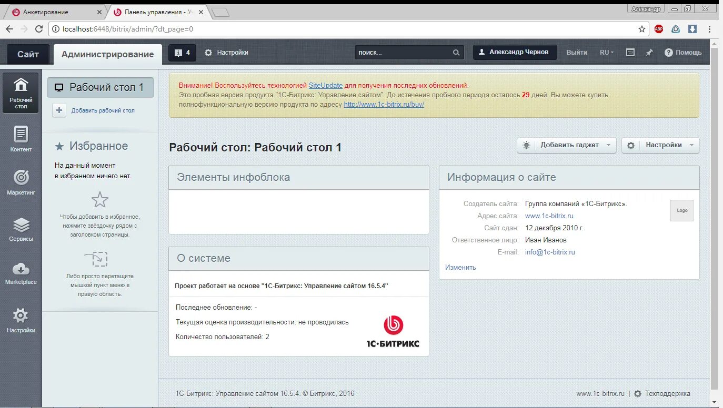Open the www.1c-bitrix.ru/buy/ link
Viewport: 723px width, 408px height.
[x=384, y=105]
